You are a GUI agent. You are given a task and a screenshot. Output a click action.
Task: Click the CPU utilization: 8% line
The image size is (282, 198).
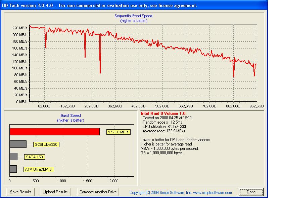tap(164, 127)
